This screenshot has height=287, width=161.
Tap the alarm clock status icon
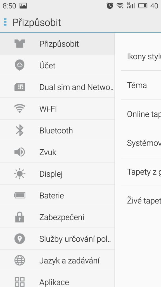coord(110,6)
